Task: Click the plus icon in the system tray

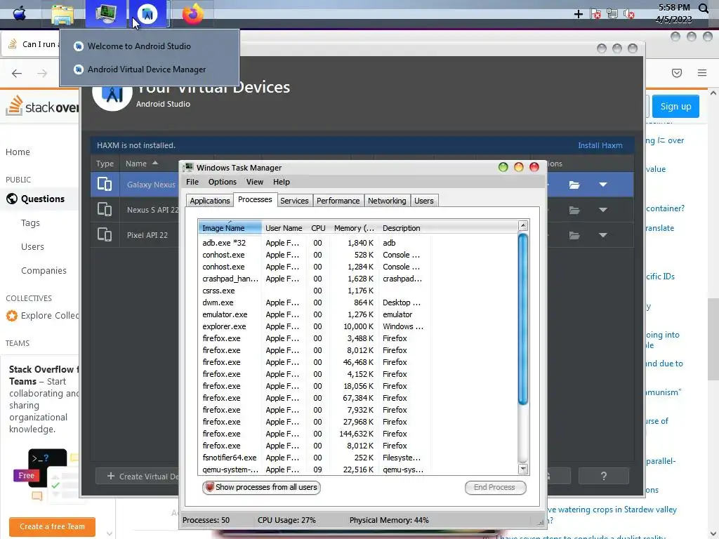Action: [x=579, y=14]
